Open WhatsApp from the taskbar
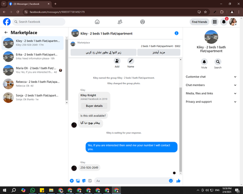 tap(33, 190)
